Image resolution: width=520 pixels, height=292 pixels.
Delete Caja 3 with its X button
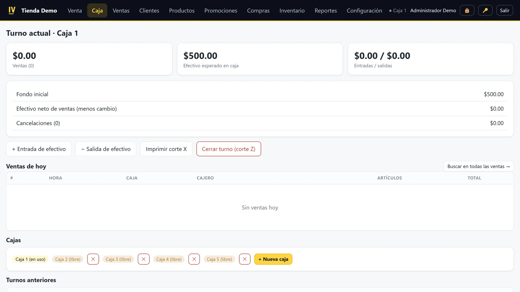click(x=144, y=259)
